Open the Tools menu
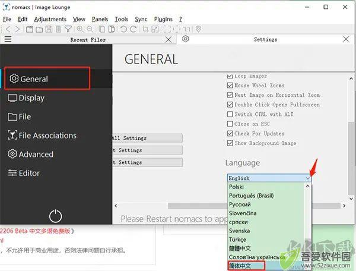356x271 pixels. [122, 20]
